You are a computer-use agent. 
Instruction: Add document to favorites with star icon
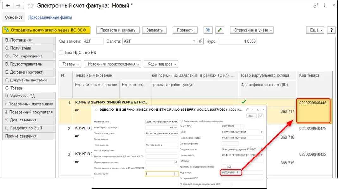(31, 6)
